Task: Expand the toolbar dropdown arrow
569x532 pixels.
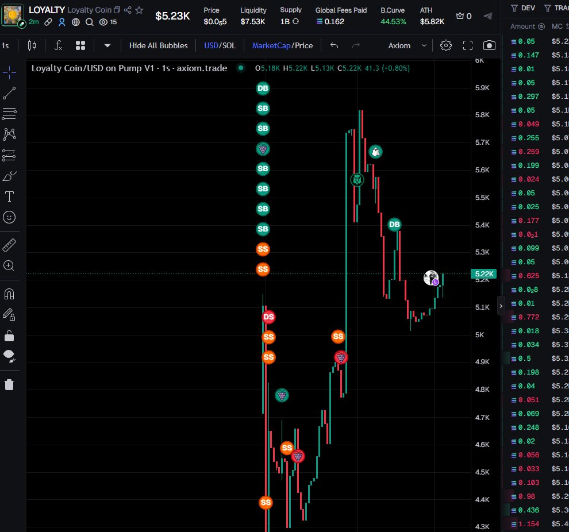Action: point(107,45)
